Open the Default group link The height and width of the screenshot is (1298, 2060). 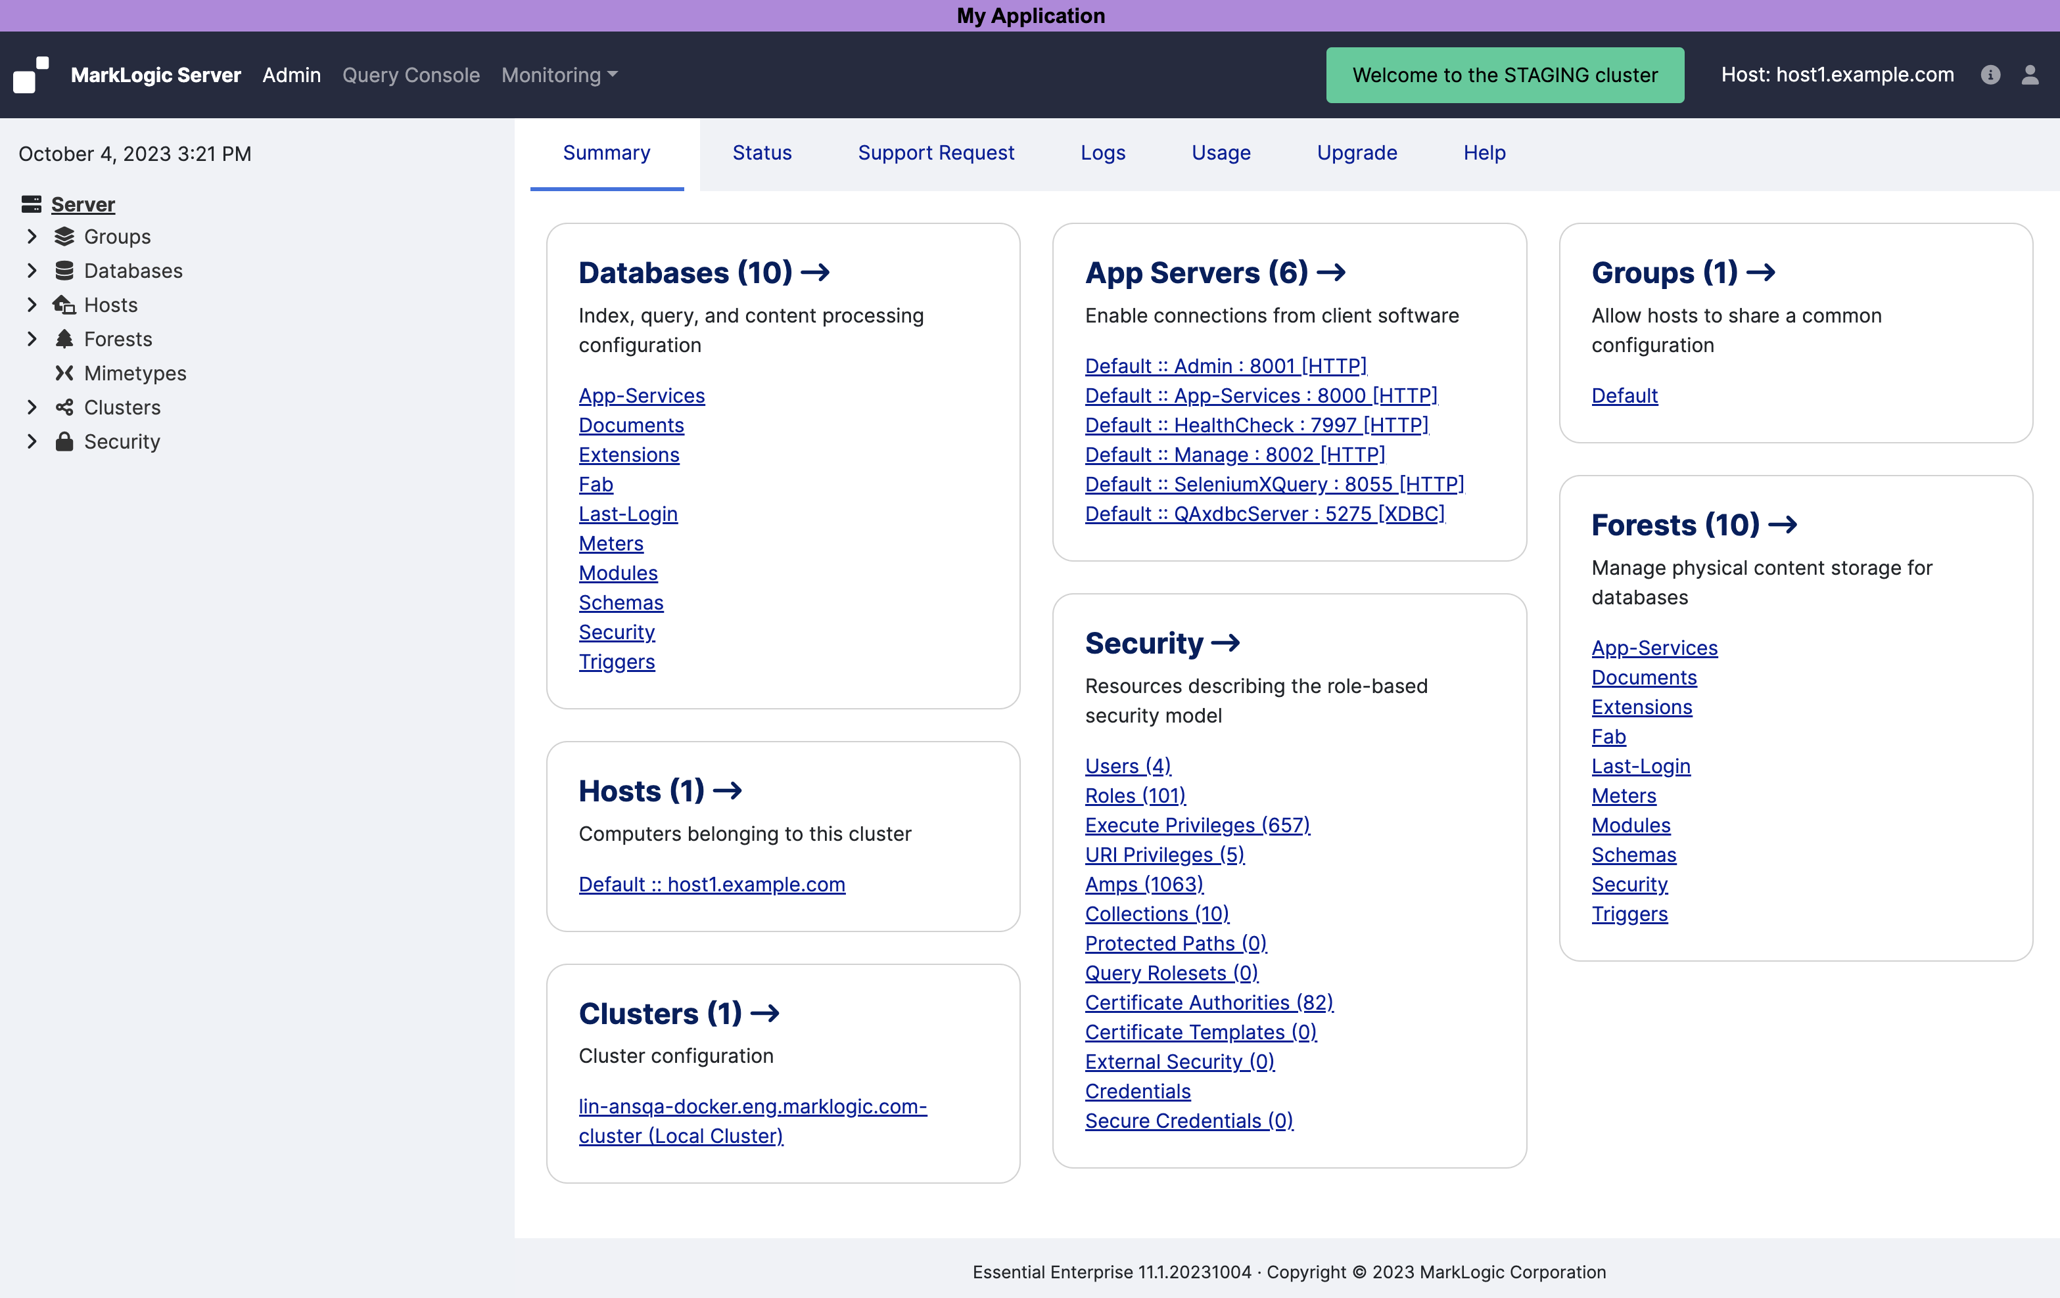coord(1625,396)
